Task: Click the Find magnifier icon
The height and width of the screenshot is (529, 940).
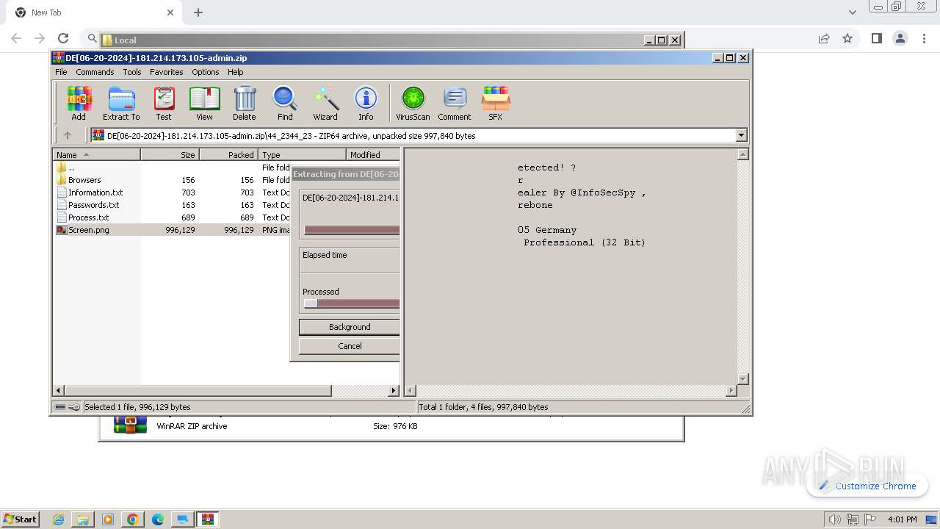Action: pyautogui.click(x=285, y=103)
